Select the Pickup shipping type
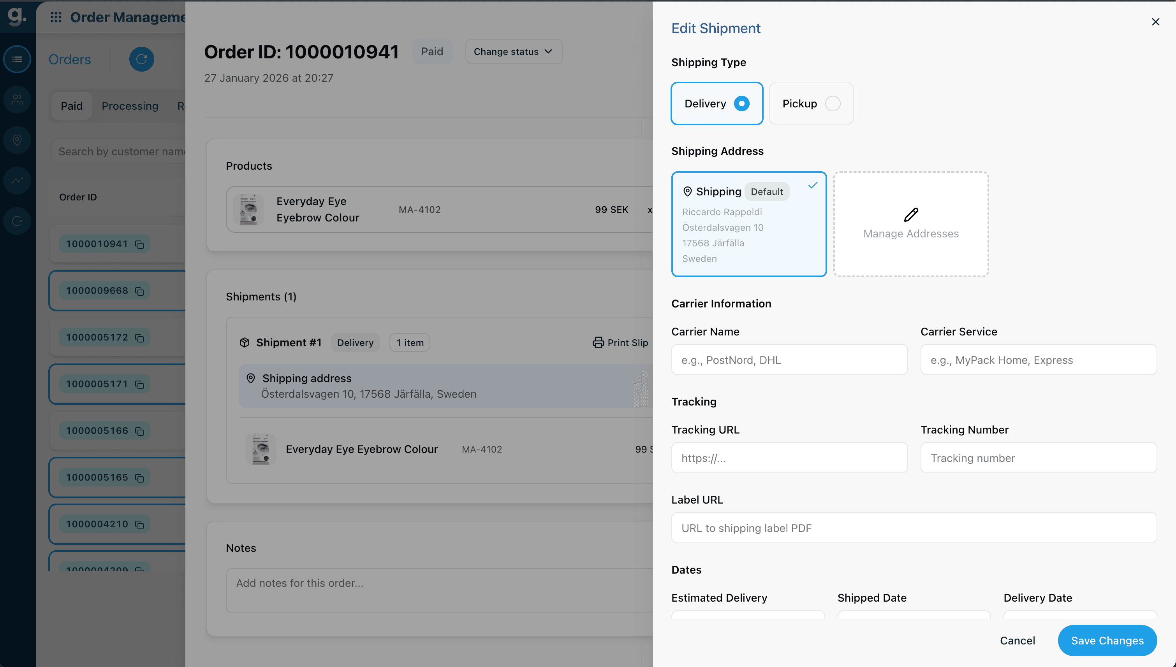This screenshot has width=1176, height=667. tap(811, 103)
